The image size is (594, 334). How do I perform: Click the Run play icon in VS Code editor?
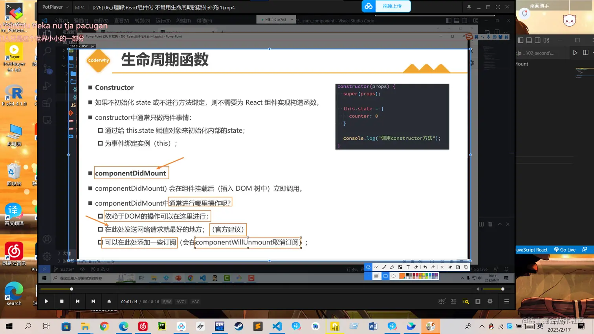575,53
